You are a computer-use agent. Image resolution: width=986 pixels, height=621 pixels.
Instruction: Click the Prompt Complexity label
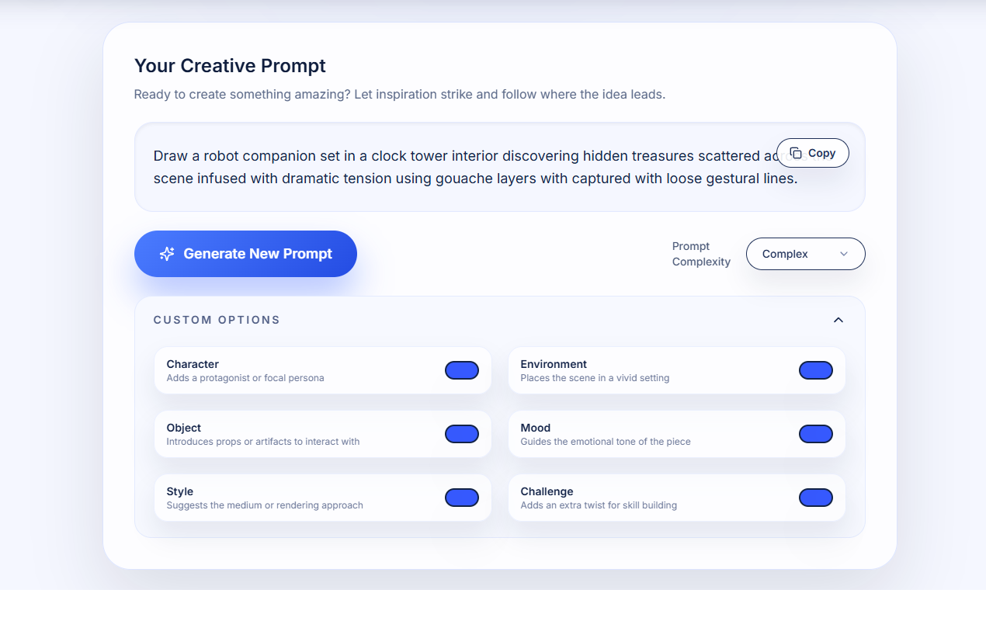[700, 254]
